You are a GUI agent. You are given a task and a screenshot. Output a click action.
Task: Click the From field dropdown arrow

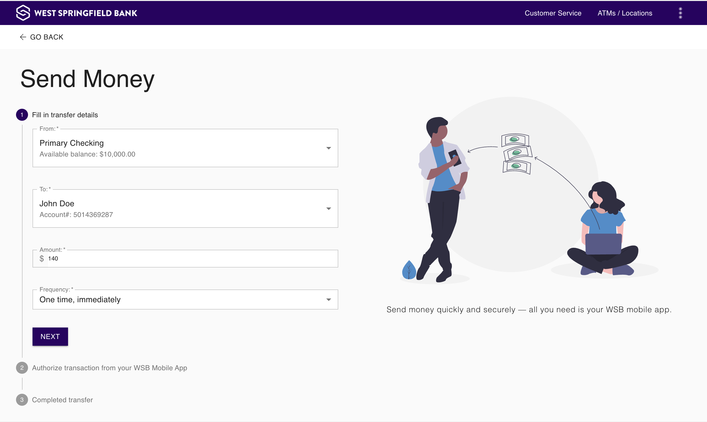click(x=328, y=148)
